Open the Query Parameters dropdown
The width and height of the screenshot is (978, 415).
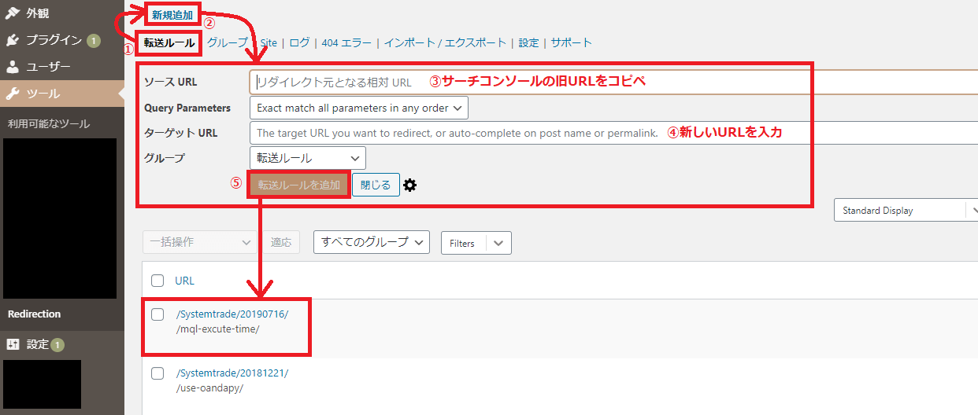358,108
